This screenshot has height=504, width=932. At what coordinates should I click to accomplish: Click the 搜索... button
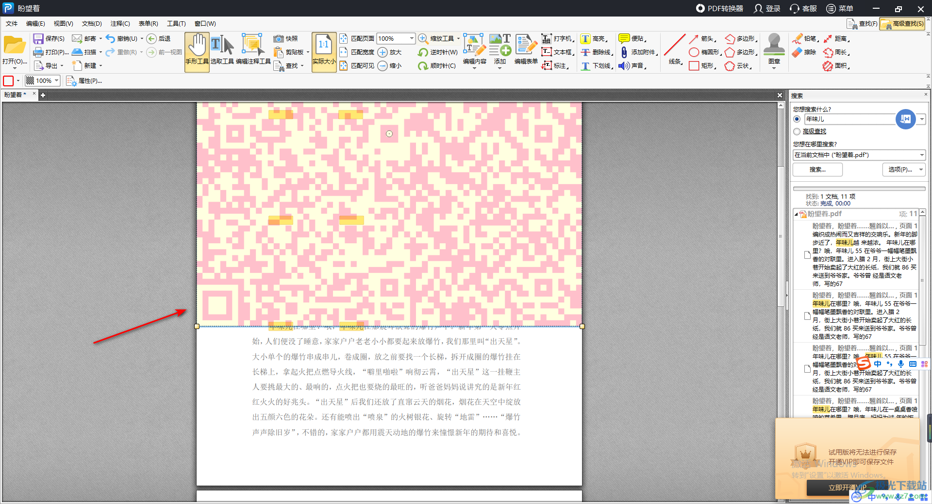(x=817, y=169)
